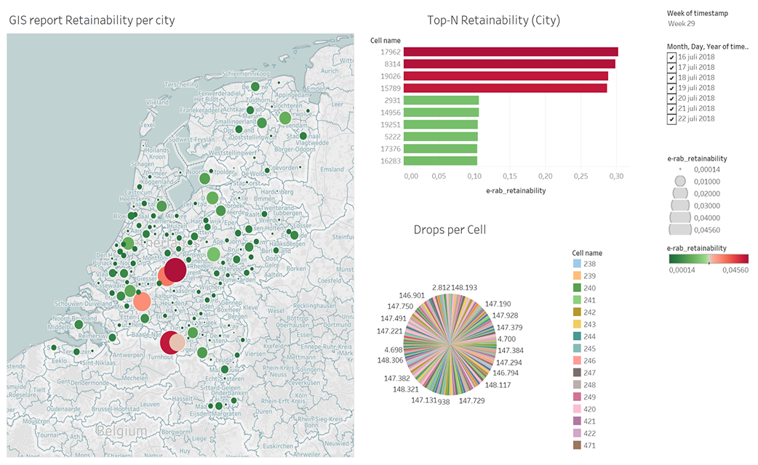Viewport: 758px width, 465px height.
Task: Click the 420 cell color swatch
Action: 577,409
